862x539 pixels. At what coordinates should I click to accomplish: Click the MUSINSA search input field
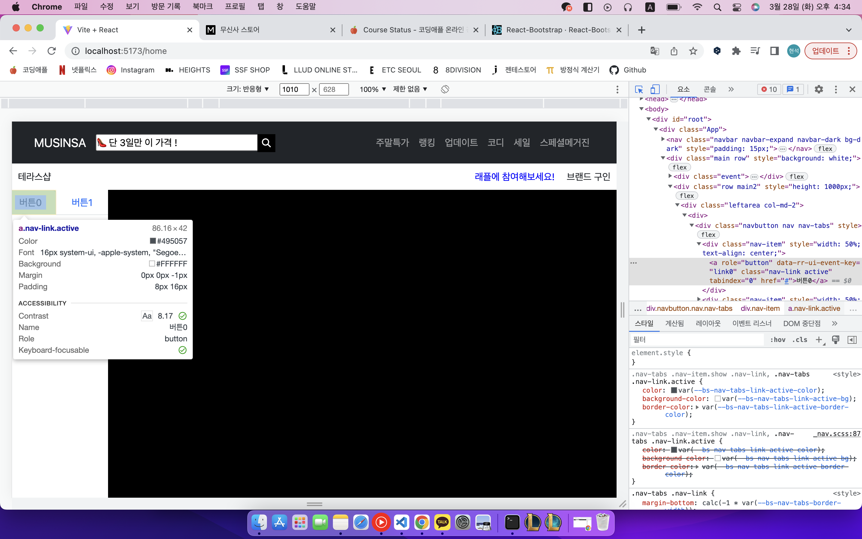pyautogui.click(x=177, y=143)
